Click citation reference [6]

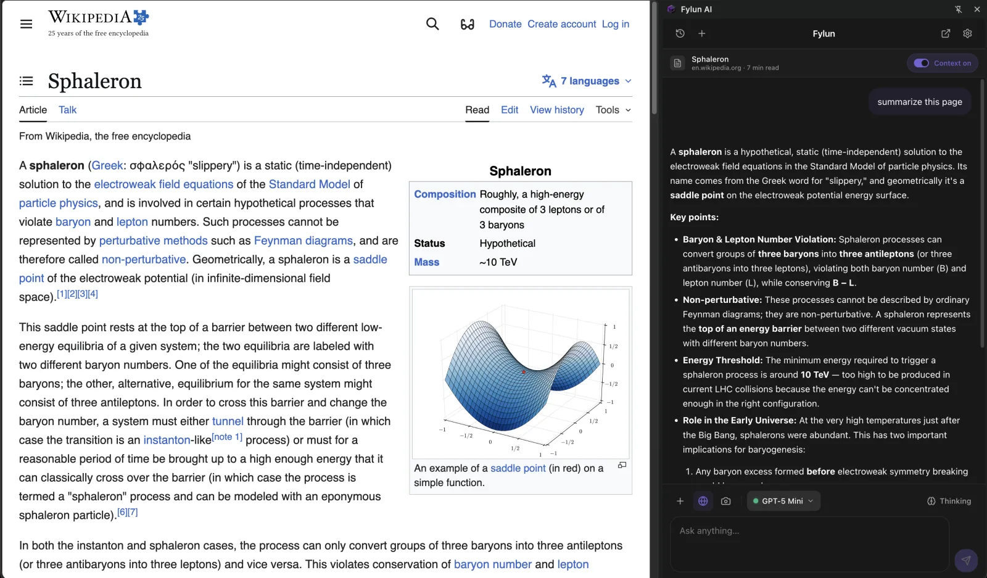[x=122, y=512]
